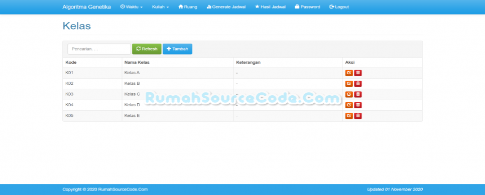Select the K03 code cell
This screenshot has height=195, width=485.
pyautogui.click(x=92, y=94)
